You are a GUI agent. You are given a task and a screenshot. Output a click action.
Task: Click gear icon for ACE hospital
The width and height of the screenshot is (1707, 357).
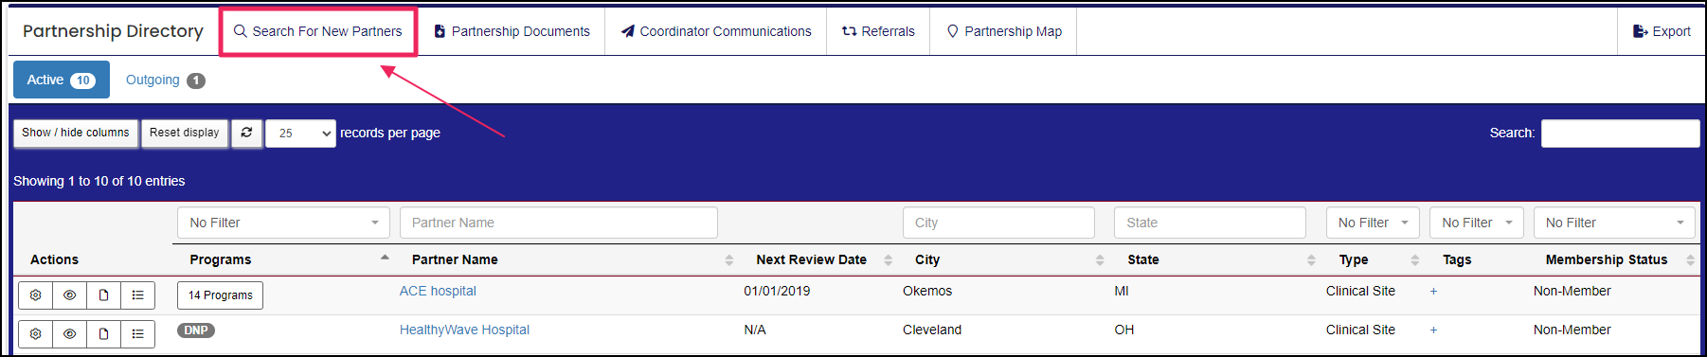click(x=36, y=295)
